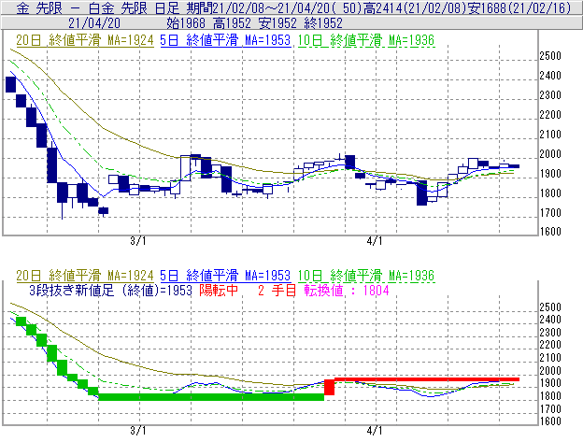This screenshot has width=583, height=442.
Task: Click the close price 終1952
Action: [323, 23]
